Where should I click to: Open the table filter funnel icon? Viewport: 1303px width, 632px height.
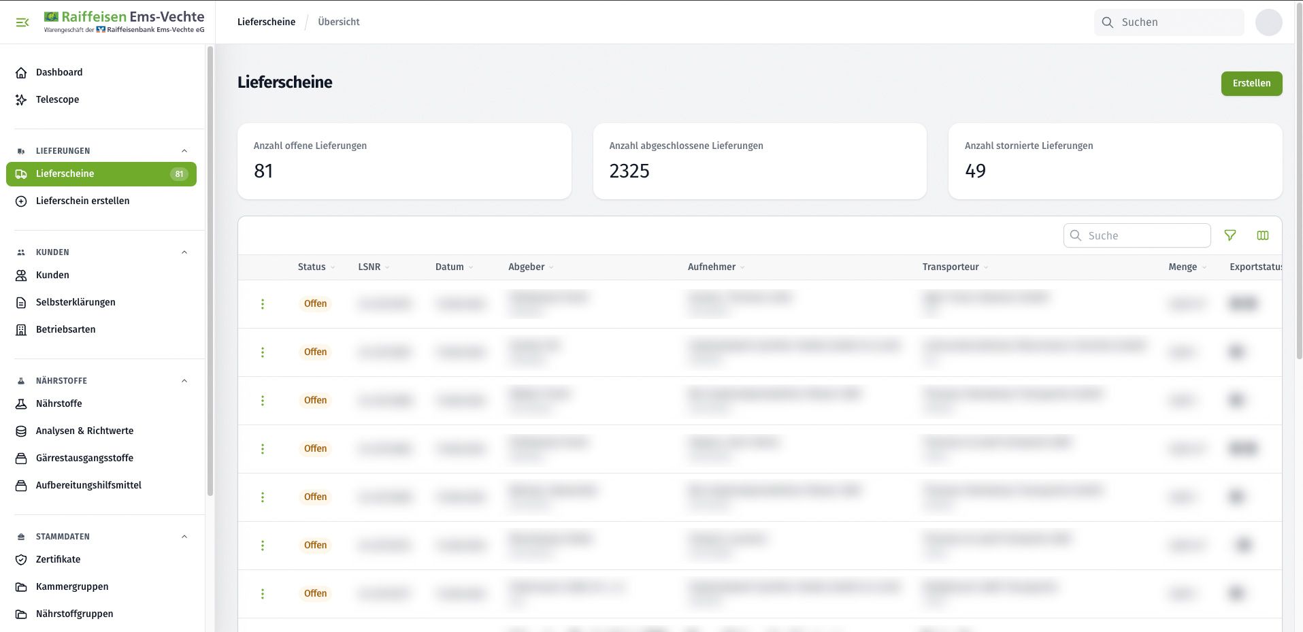click(1230, 235)
